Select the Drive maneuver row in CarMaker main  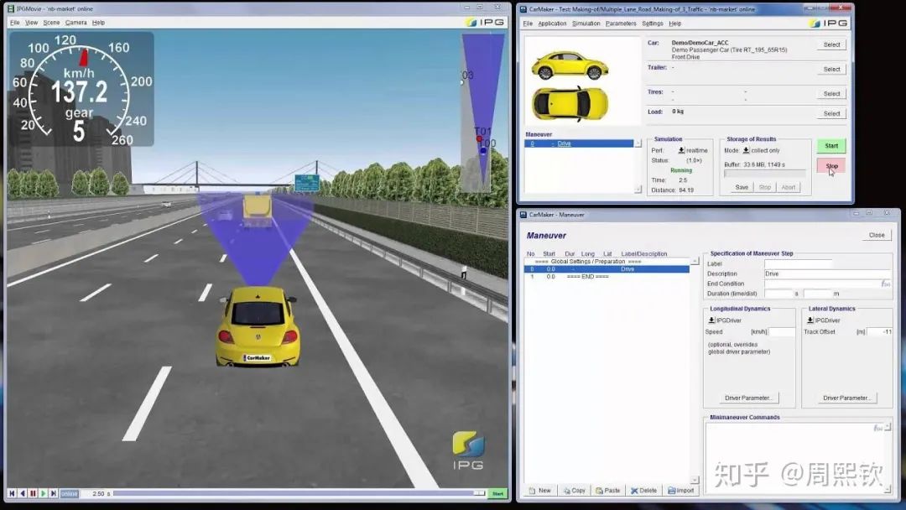pyautogui.click(x=579, y=143)
